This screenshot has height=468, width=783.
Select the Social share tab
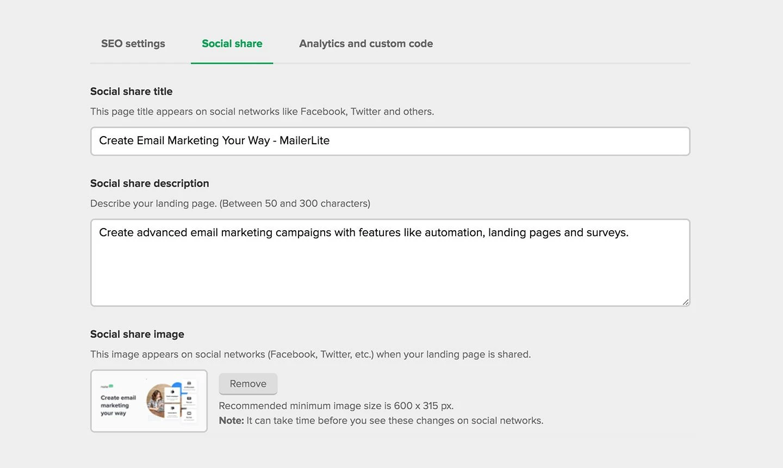pyautogui.click(x=232, y=44)
